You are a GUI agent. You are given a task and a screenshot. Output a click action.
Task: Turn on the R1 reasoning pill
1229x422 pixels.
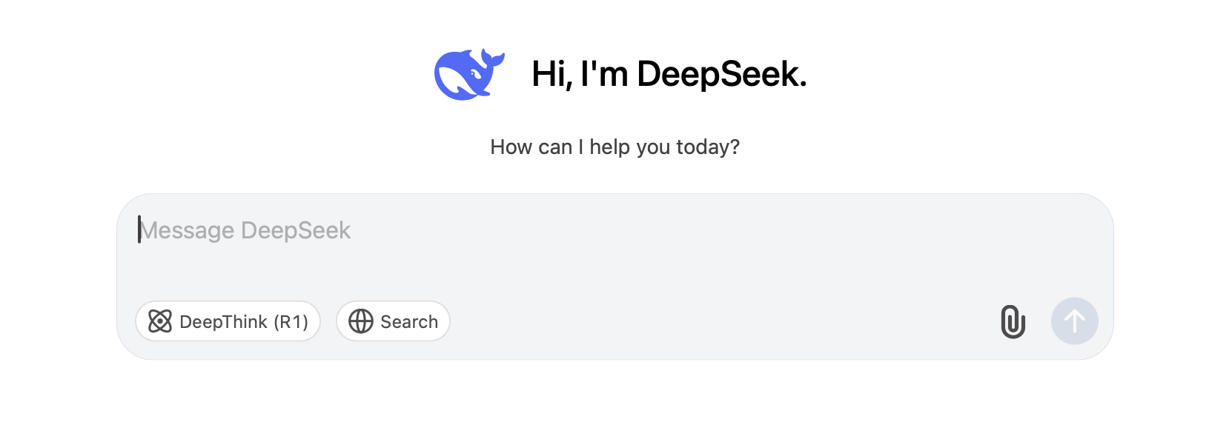(x=228, y=321)
